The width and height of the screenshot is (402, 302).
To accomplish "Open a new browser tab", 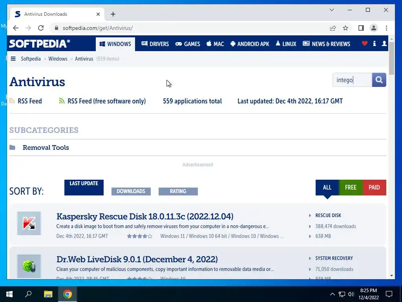I will click(x=113, y=14).
